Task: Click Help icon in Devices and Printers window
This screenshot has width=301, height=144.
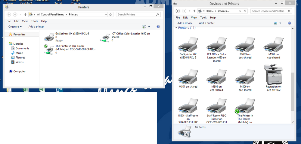Action: [x=290, y=23]
